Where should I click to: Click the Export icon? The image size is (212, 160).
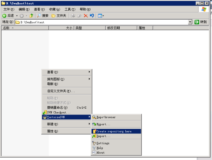point(94,124)
